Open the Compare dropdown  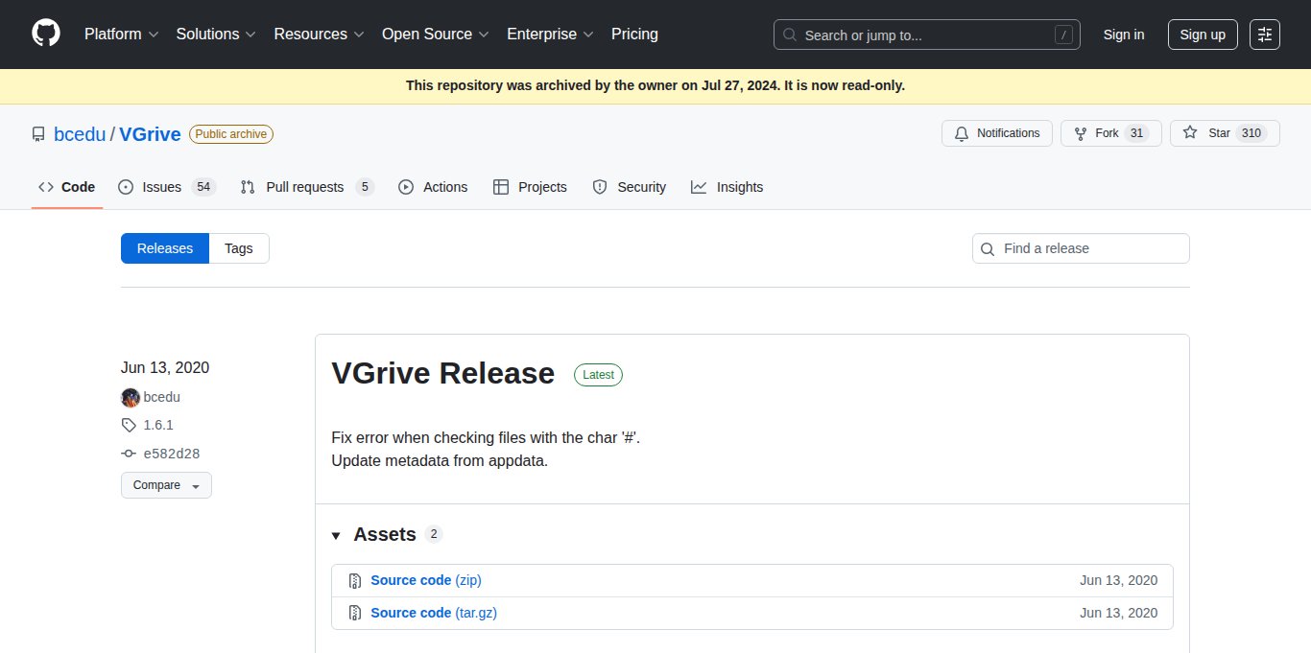(166, 485)
